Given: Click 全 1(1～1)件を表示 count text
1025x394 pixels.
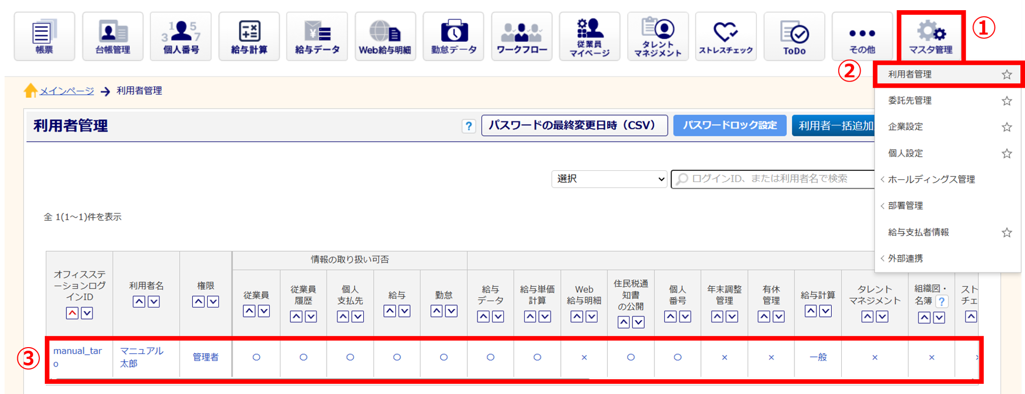Looking at the screenshot, I should click(x=83, y=217).
